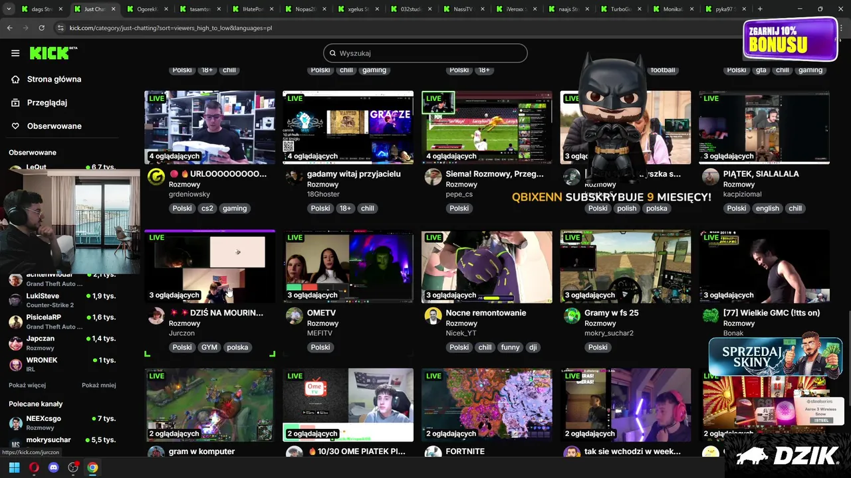Go to Strona główna
The width and height of the screenshot is (851, 478).
tap(54, 79)
